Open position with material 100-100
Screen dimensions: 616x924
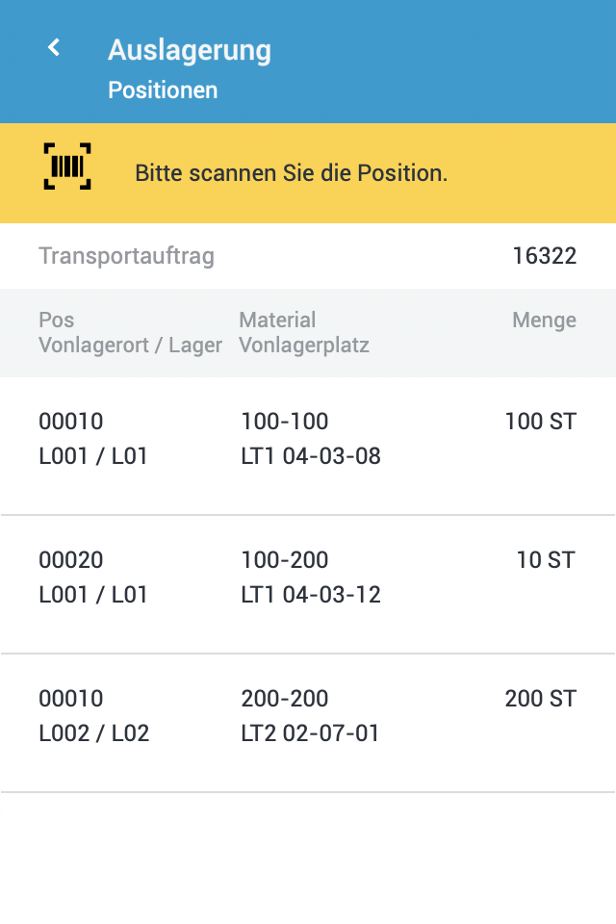[x=284, y=422]
